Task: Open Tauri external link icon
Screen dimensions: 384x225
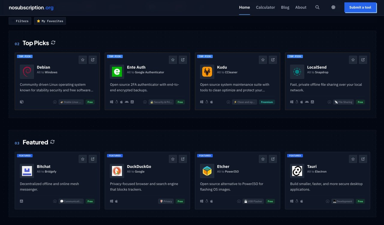Action: coord(363,159)
